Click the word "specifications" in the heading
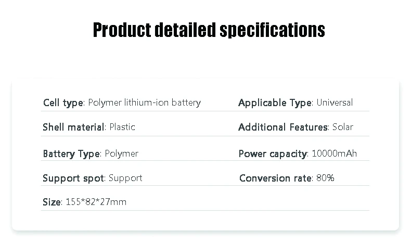 [272, 30]
